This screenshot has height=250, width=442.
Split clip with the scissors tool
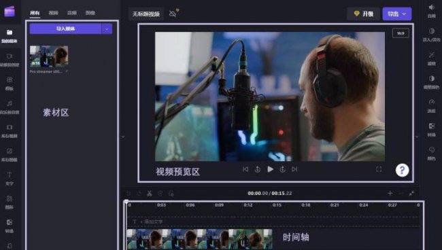(x=150, y=194)
